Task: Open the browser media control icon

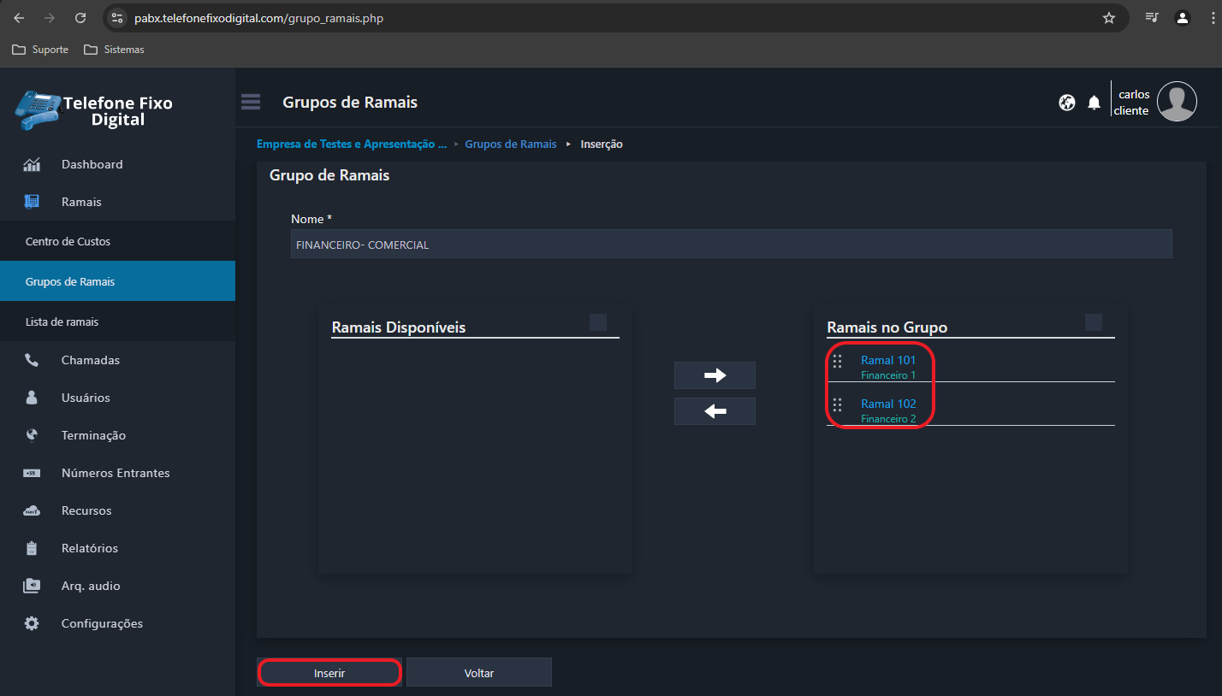Action: [x=1152, y=18]
